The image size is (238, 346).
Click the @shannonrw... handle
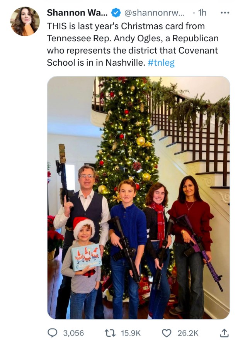[154, 13]
